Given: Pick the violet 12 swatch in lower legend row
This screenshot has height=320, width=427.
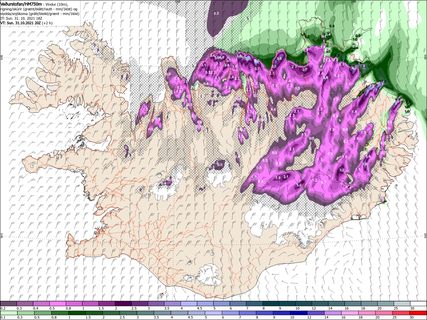Looking at the screenshot, I should coord(316,313).
